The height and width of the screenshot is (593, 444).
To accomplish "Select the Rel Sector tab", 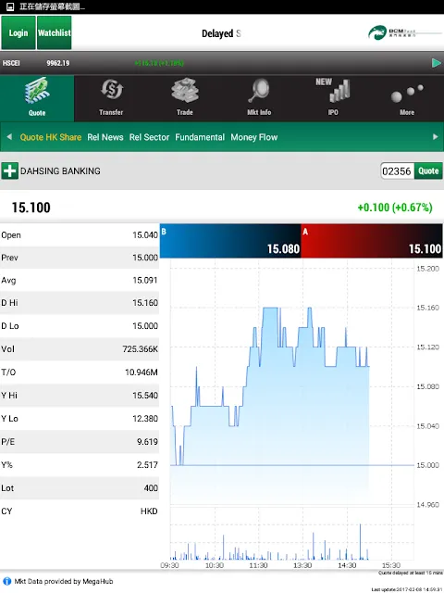I will point(149,137).
